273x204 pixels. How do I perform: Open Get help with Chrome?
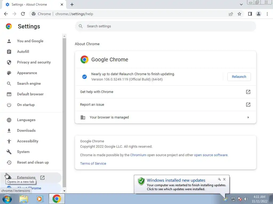165,92
